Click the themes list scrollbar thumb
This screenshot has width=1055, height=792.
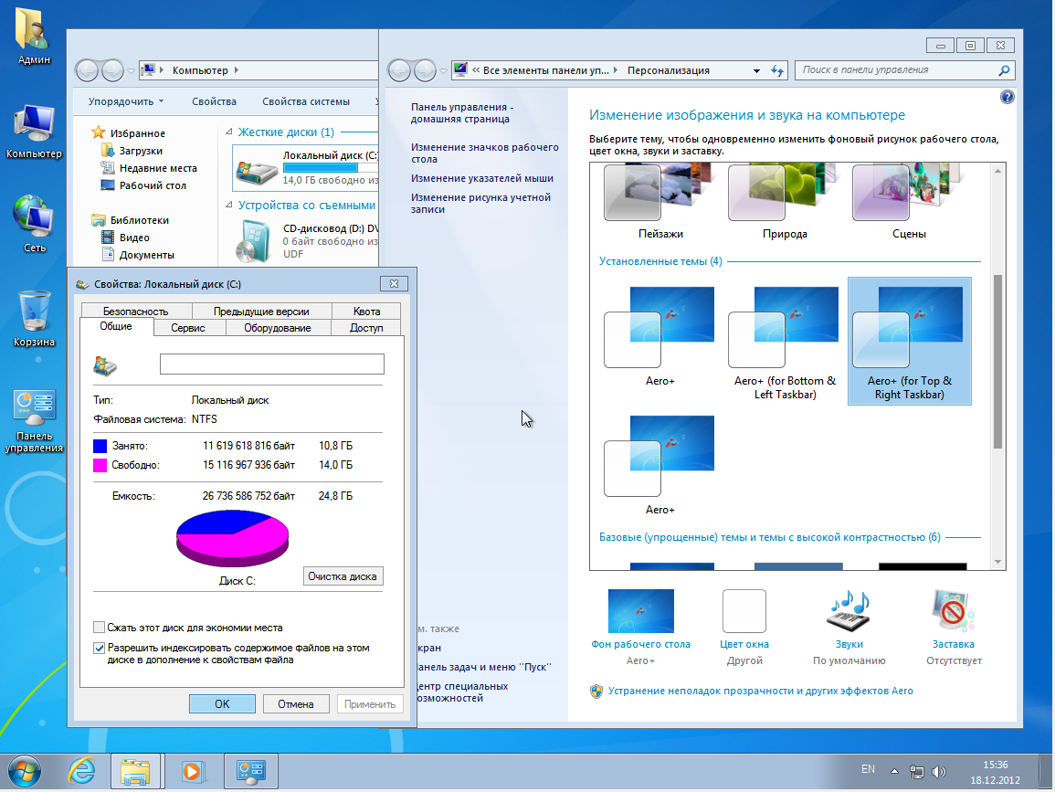click(x=997, y=362)
